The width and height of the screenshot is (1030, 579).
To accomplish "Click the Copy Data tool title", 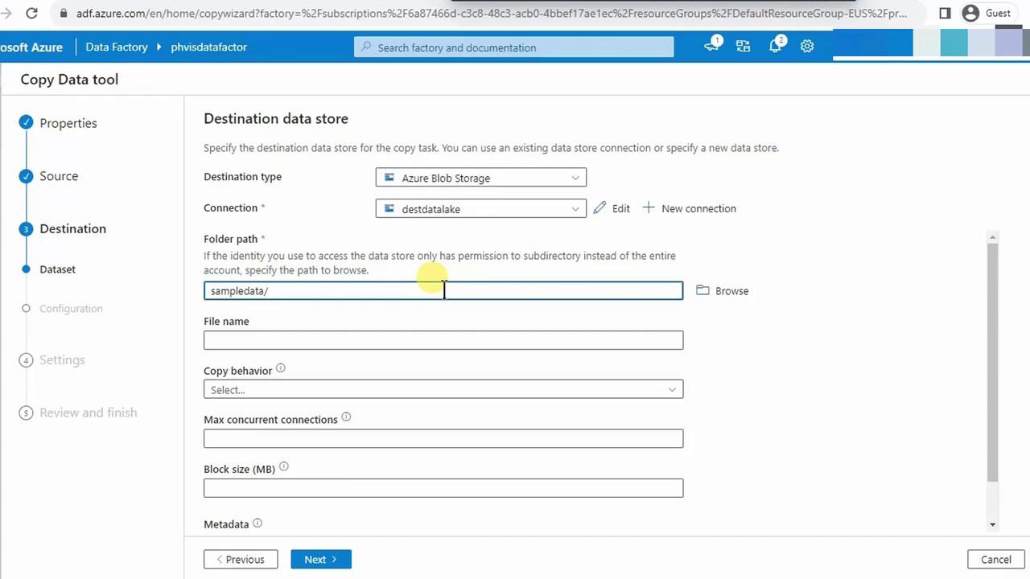I will (69, 80).
